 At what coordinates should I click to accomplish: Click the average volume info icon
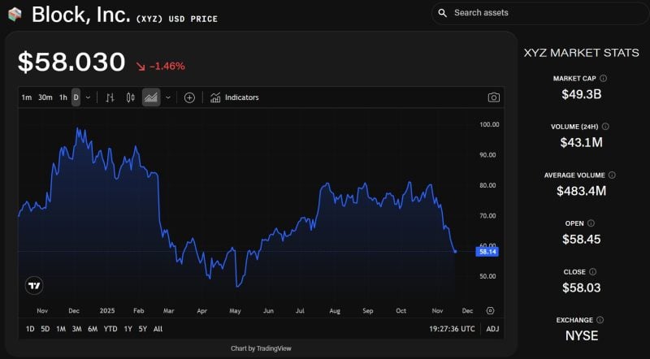pos(612,175)
